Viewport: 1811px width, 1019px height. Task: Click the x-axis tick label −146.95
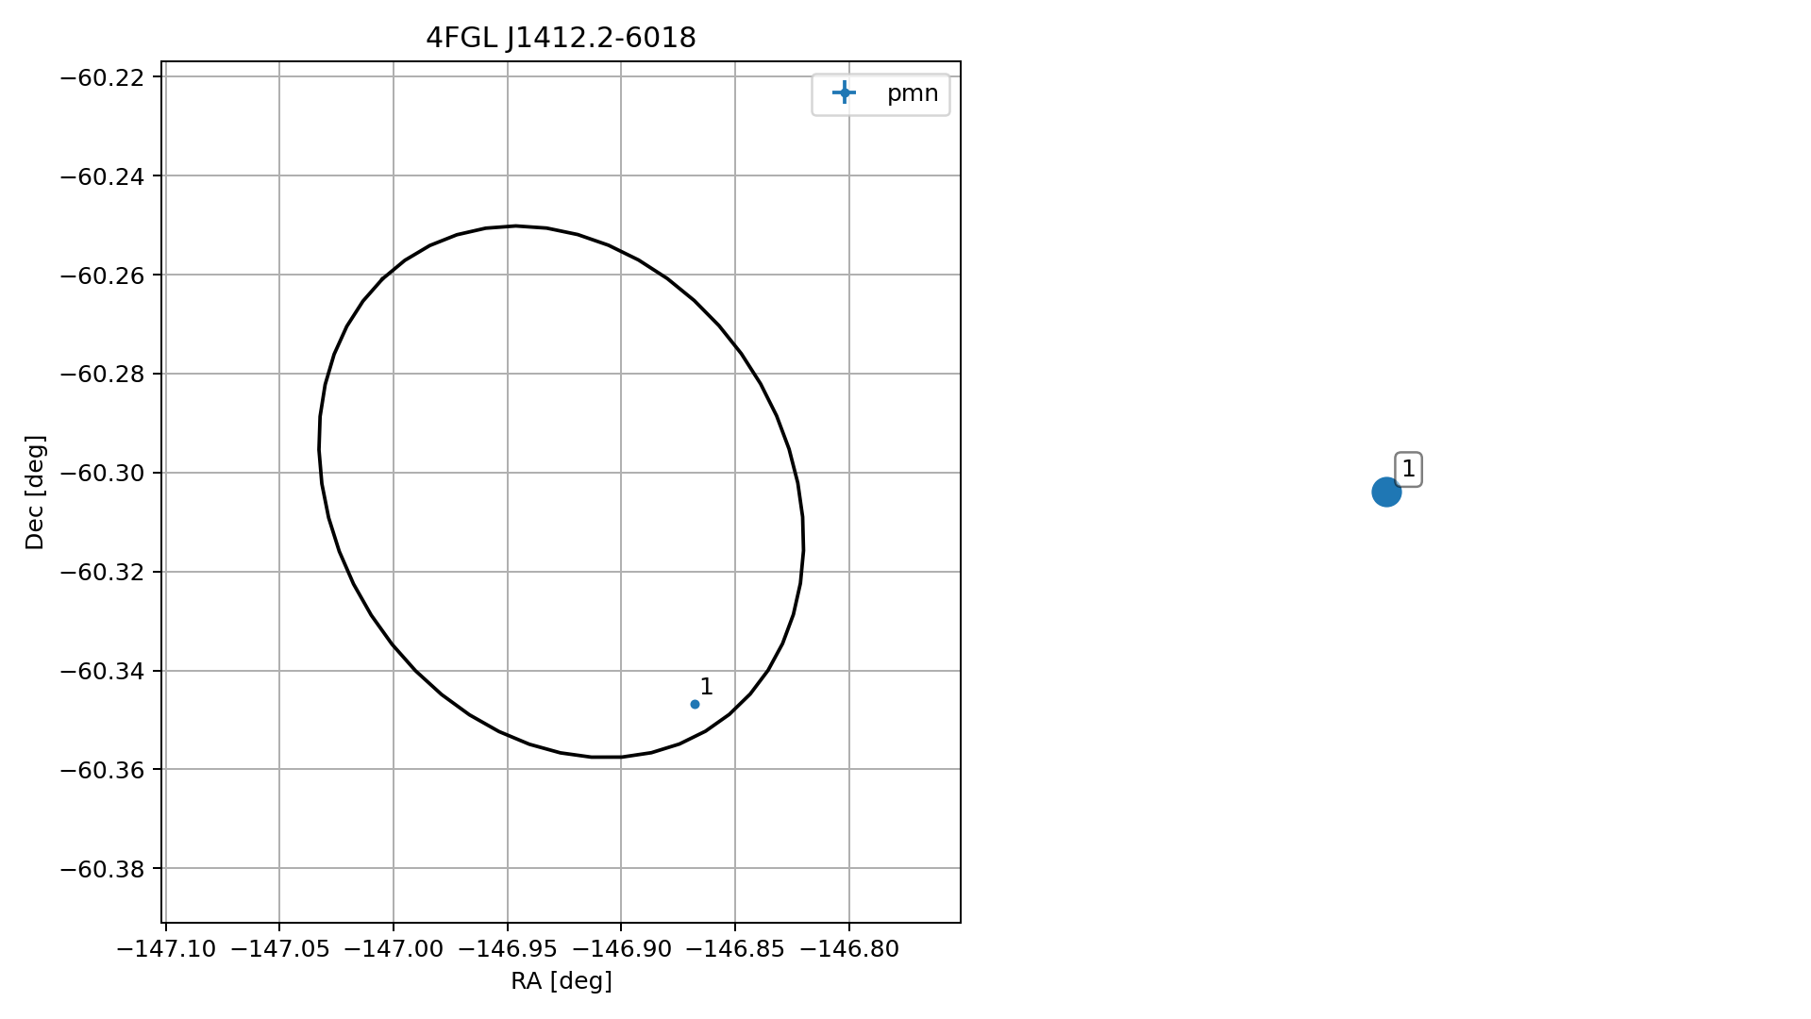coord(508,949)
